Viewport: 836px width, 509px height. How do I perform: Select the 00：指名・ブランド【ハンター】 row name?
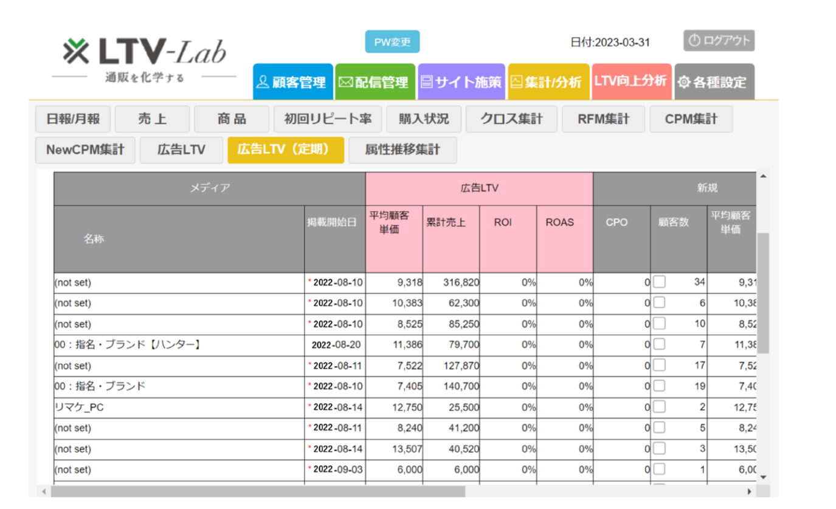coord(128,345)
